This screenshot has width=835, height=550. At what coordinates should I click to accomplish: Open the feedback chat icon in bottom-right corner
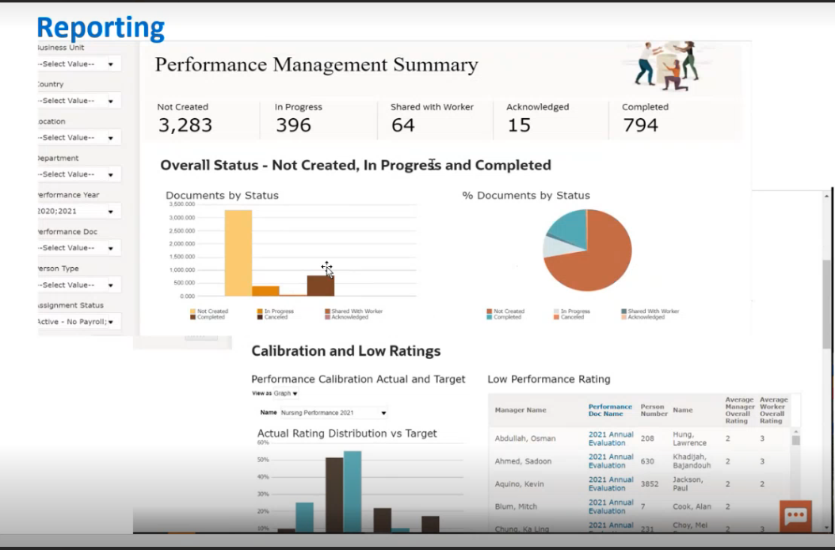795,516
